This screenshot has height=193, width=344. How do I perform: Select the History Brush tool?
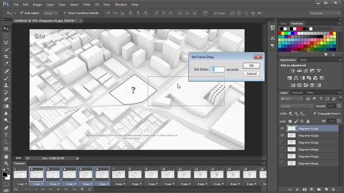[6, 92]
